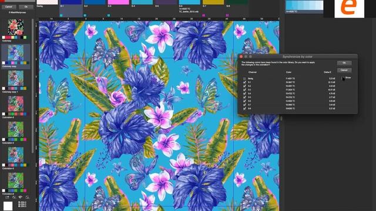The height and width of the screenshot is (211, 376).
Task: Click Ok in the Synchronize by color dialog
Action: (344, 63)
